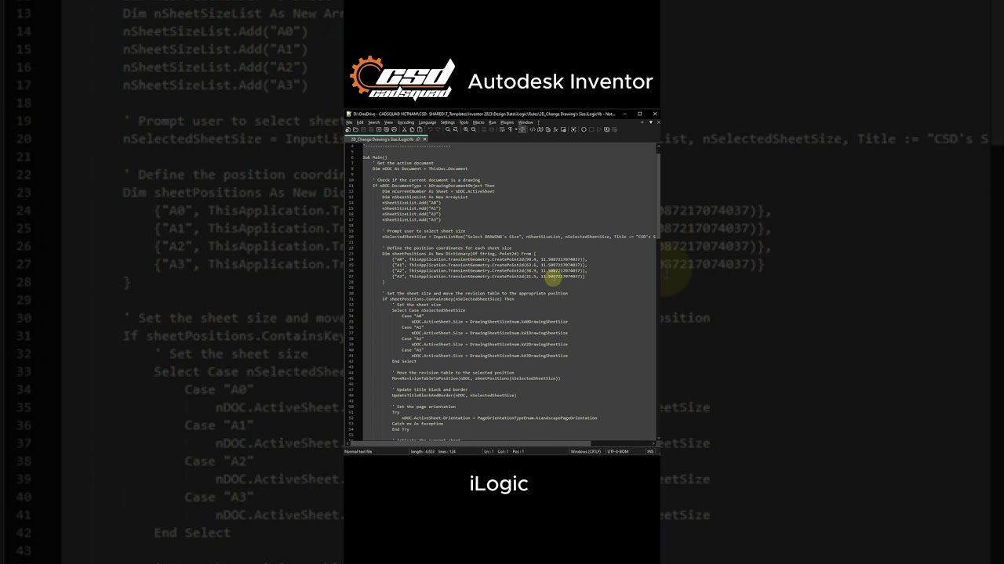This screenshot has width=1004, height=564.
Task: Click the New file toolbar icon
Action: coord(347,129)
